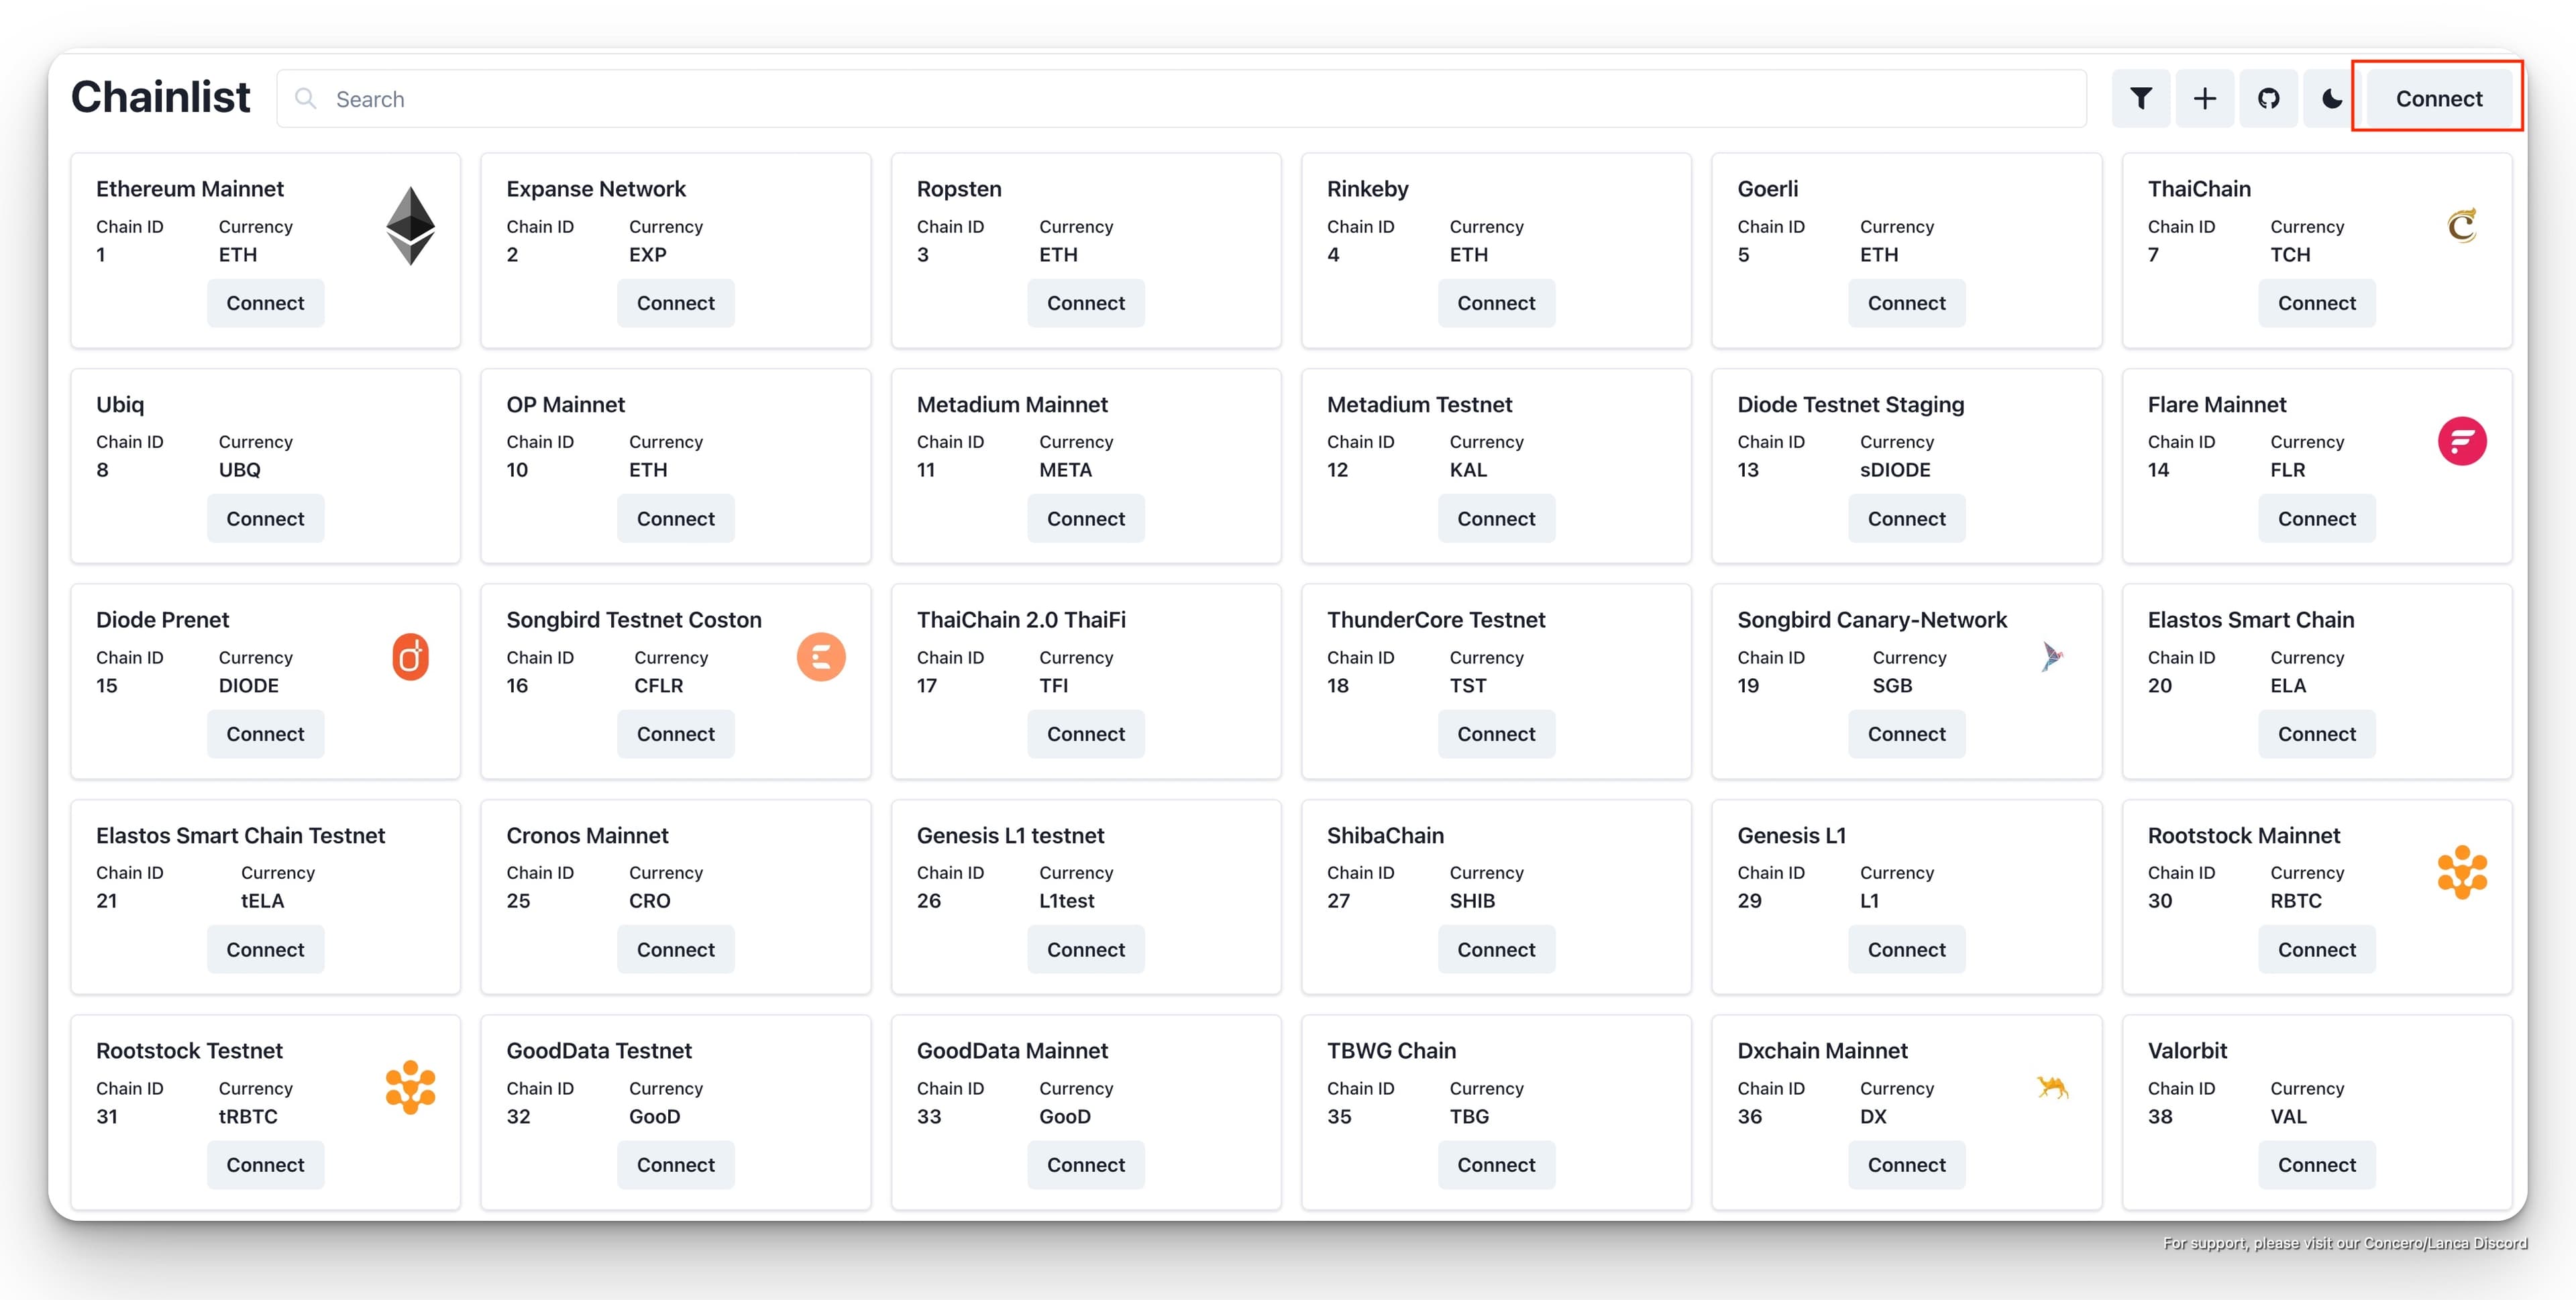Open the filter options funnel icon
Viewport: 2576px width, 1300px height.
tap(2140, 98)
